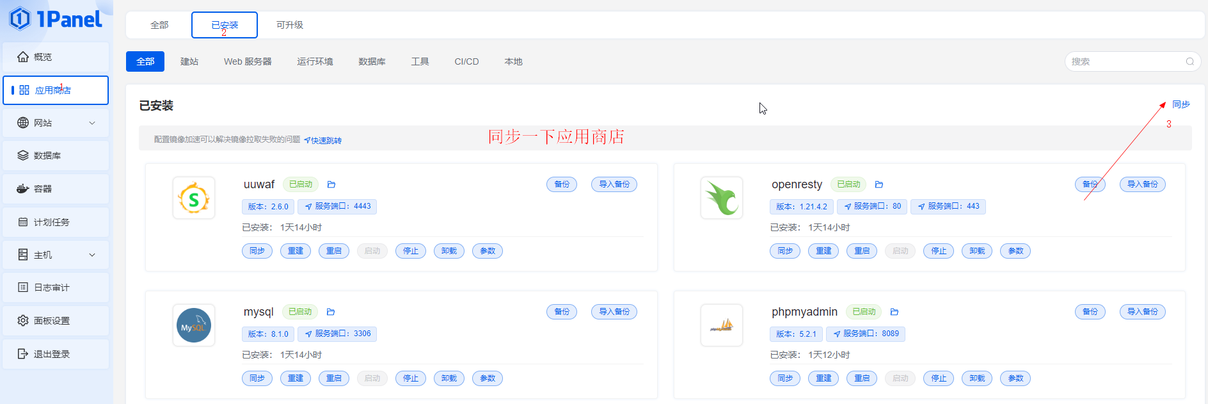
Task: Open openresty 服务端口: 443 link
Action: [948, 206]
